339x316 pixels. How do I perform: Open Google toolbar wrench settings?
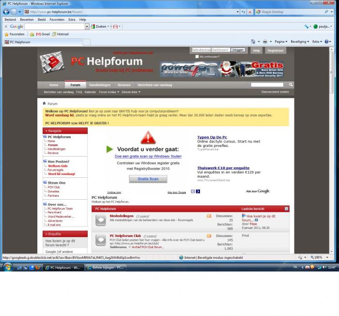click(x=307, y=26)
